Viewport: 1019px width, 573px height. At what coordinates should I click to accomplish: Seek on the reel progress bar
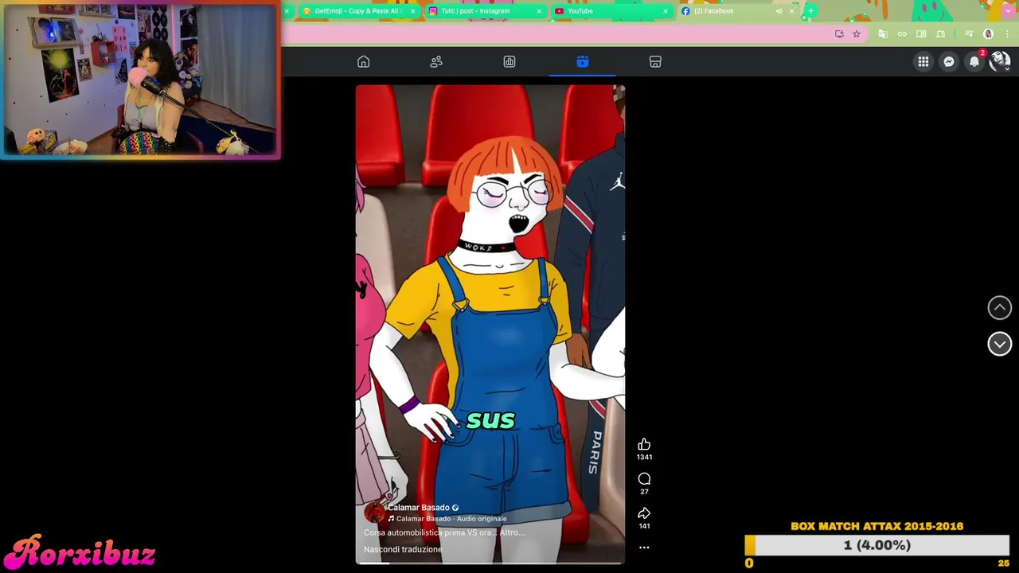490,563
